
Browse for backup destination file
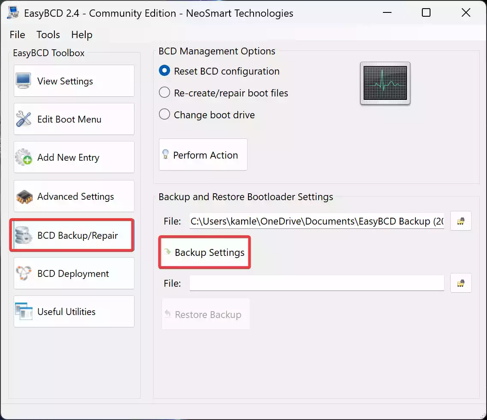(460, 221)
